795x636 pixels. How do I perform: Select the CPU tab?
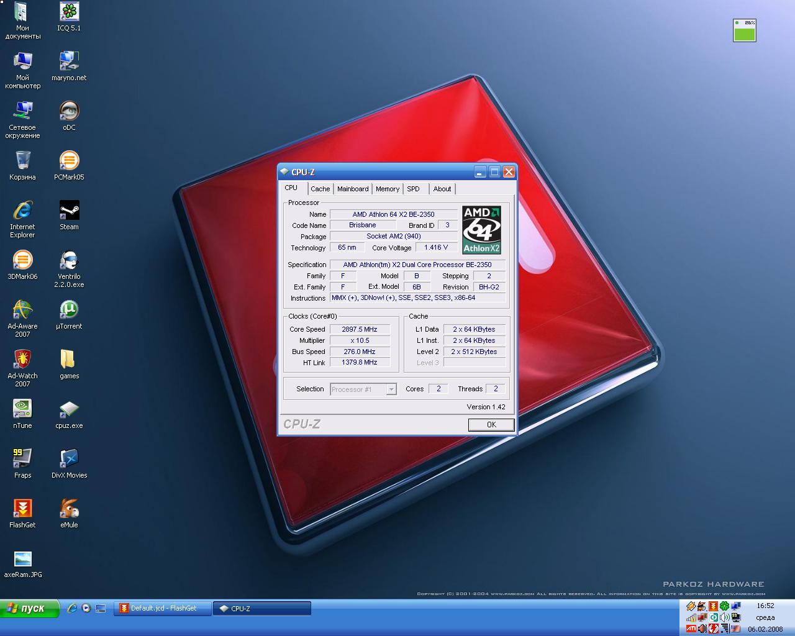point(291,188)
